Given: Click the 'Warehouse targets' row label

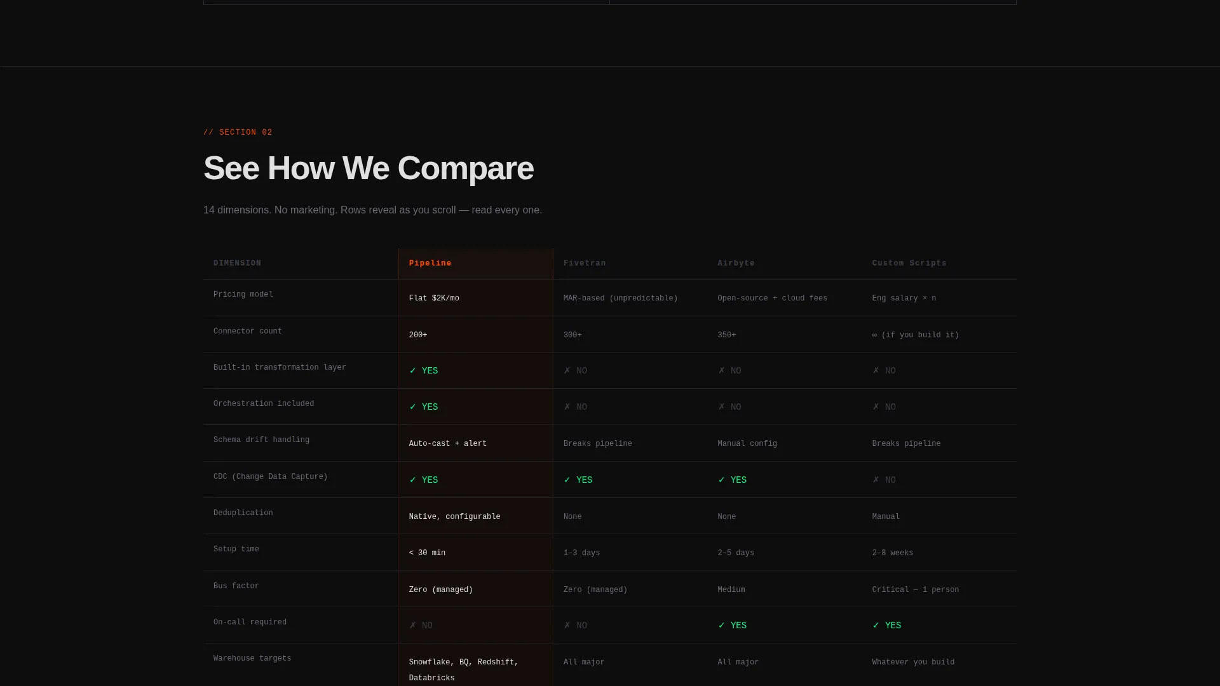Looking at the screenshot, I should point(252,658).
